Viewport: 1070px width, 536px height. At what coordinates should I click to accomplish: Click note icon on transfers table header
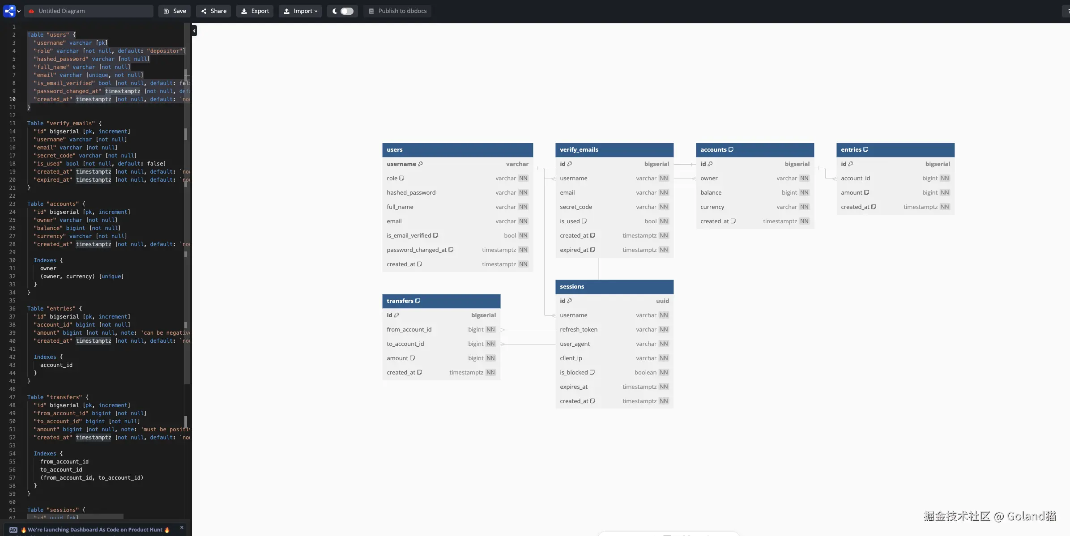point(418,301)
